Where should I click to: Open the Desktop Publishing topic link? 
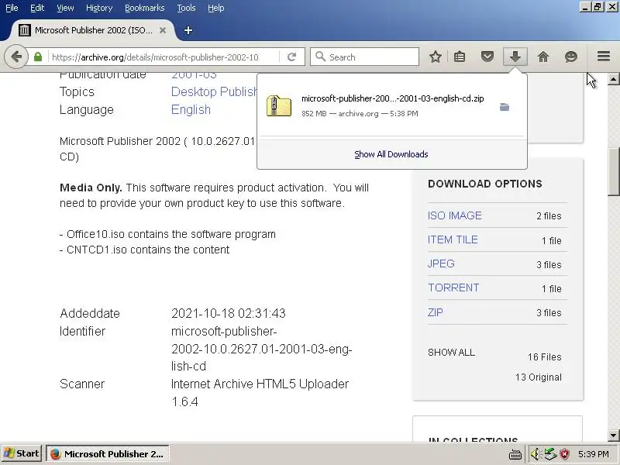click(214, 91)
